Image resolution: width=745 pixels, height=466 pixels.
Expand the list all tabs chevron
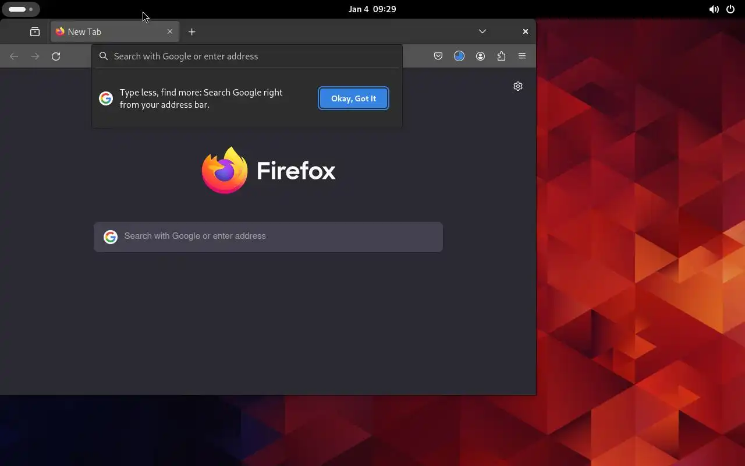pos(483,31)
